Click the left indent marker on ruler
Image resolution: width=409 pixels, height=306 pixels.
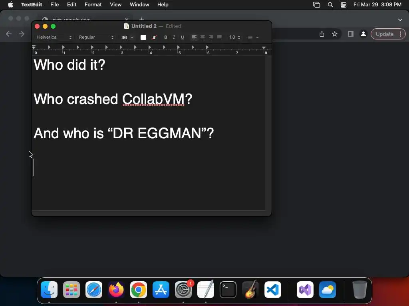(34, 47)
